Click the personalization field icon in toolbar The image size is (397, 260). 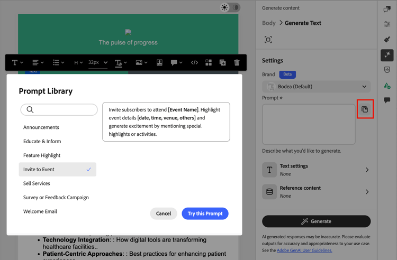(x=159, y=62)
